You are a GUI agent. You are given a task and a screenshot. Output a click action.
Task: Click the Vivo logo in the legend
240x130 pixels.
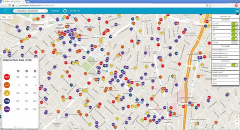tap(7, 109)
